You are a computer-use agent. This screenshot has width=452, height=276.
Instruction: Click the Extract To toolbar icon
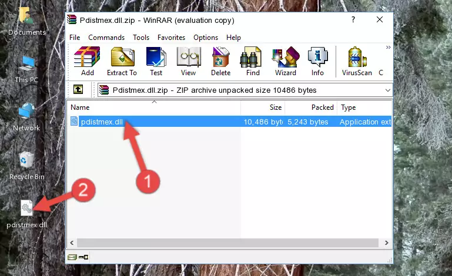pos(122,61)
